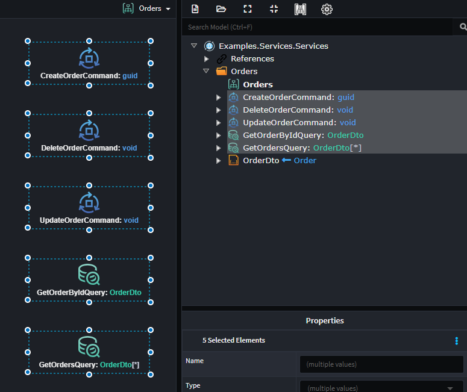This screenshot has height=392, width=467.
Task: Open the Orders diagram dropdown arrow
Action: coord(168,9)
